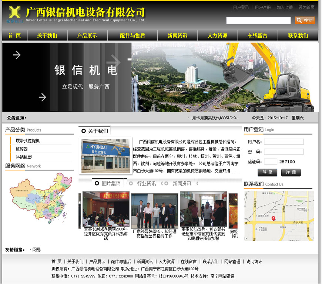
Task: Select 在线留言 from the navigation bar
Action: [x=258, y=35]
